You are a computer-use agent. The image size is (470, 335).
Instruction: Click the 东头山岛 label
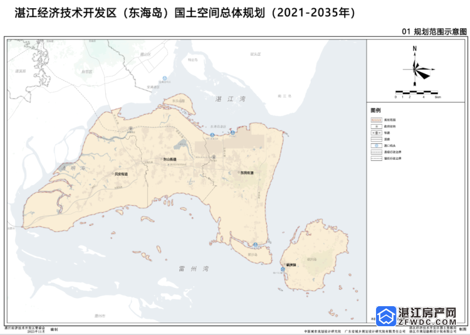pos(179,101)
